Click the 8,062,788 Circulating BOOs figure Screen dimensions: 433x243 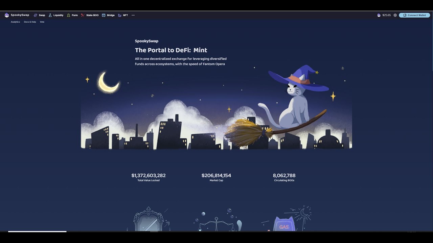(x=284, y=175)
